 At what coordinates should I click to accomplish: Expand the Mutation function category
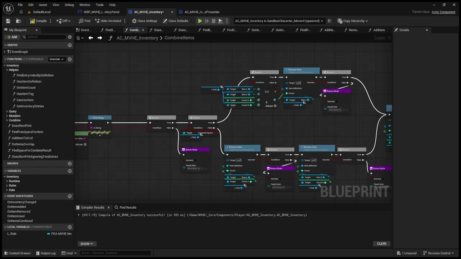[x=7, y=116]
